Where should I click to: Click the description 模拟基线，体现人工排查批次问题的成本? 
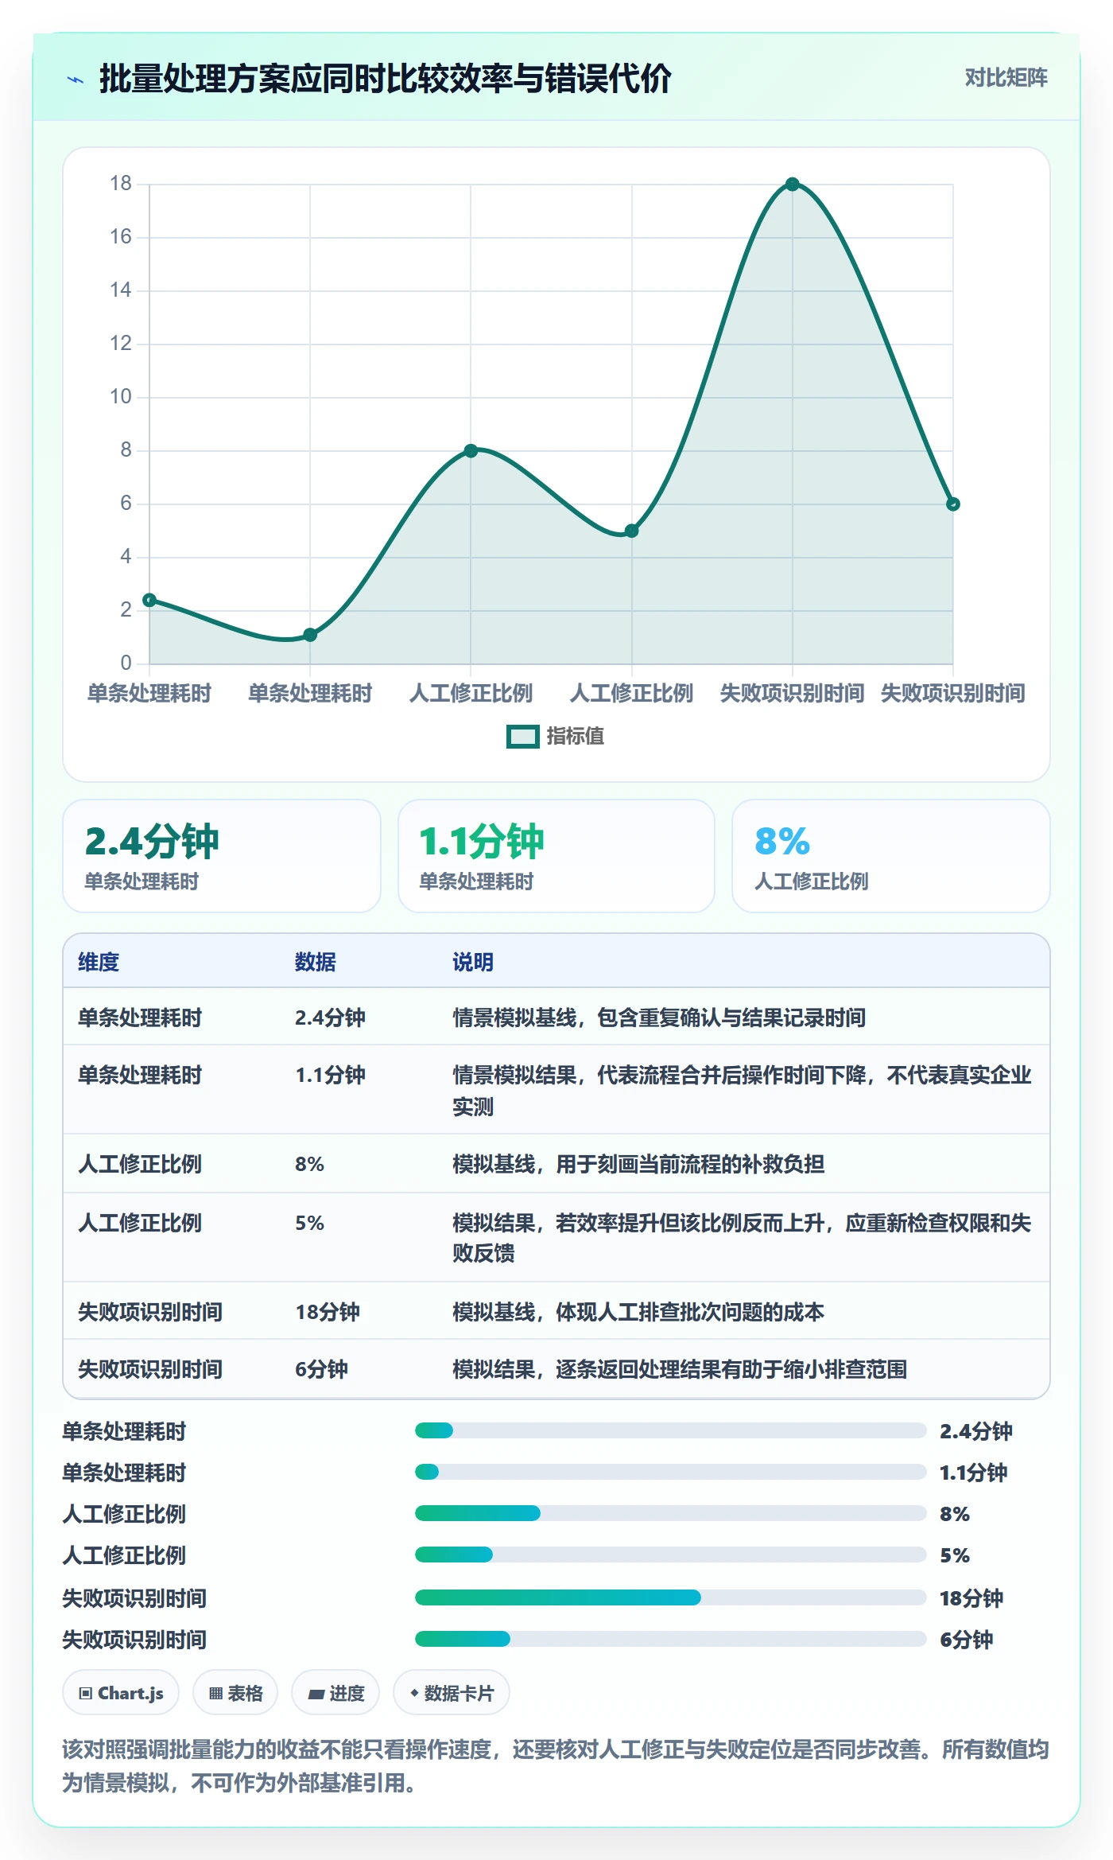[638, 1312]
